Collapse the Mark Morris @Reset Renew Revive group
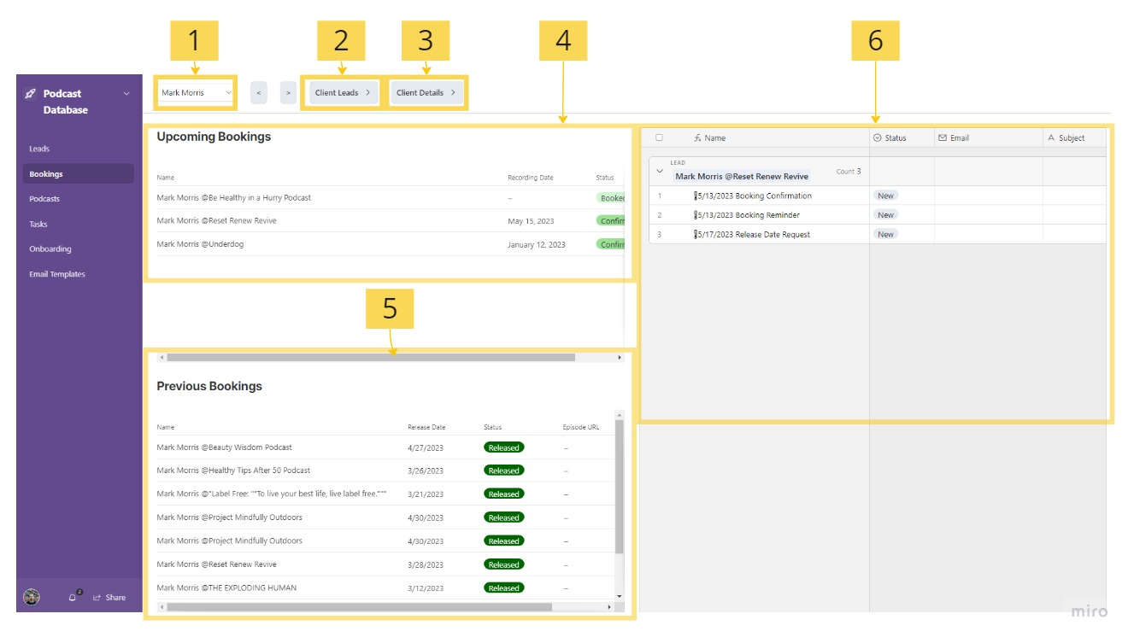This screenshot has height=643, width=1134. point(659,171)
